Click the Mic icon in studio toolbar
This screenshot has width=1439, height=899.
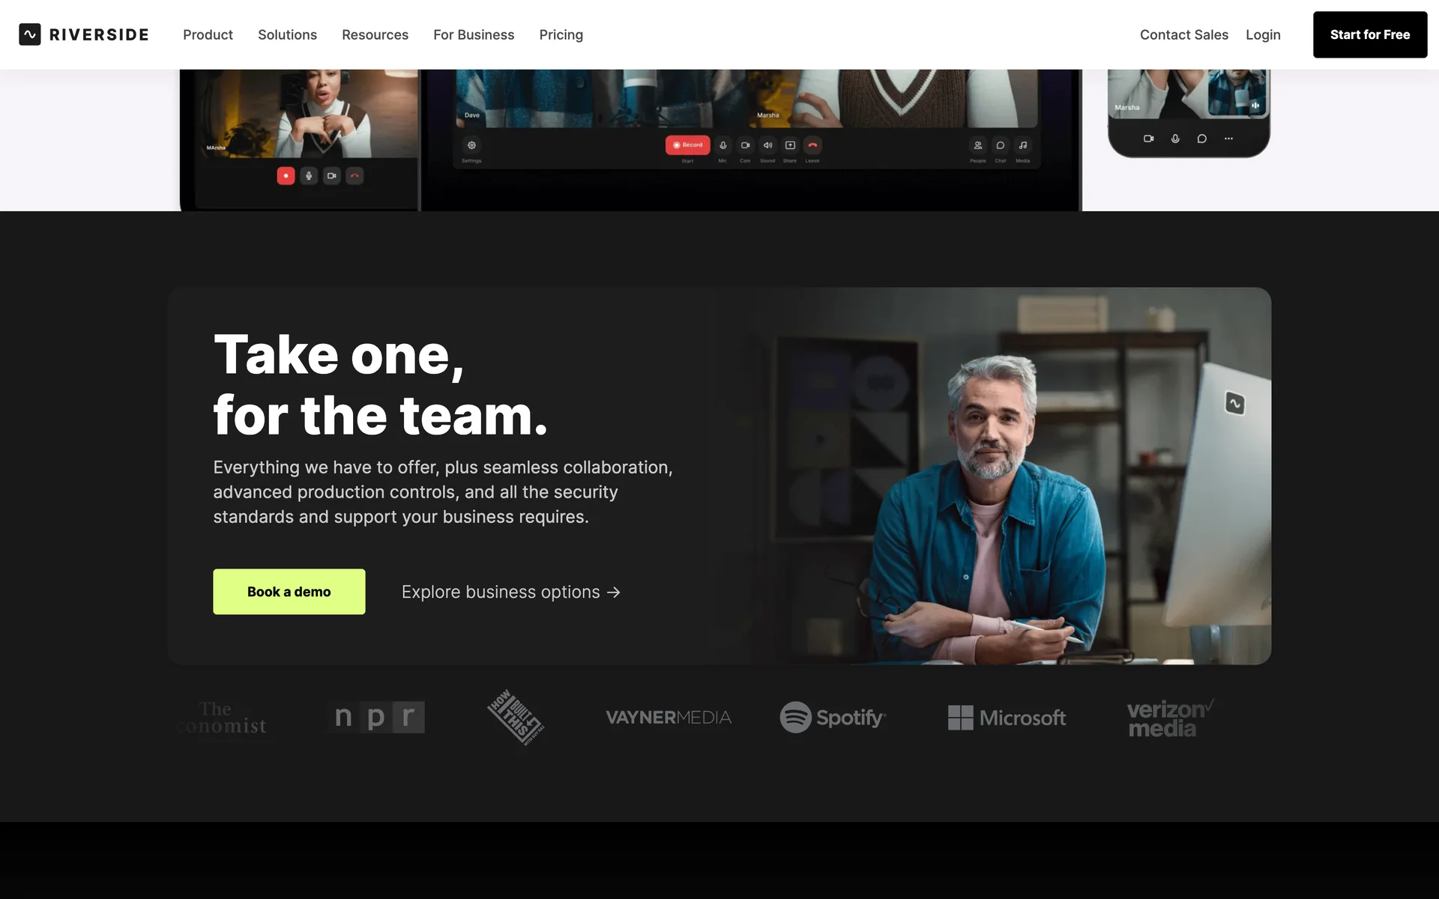coord(722,145)
